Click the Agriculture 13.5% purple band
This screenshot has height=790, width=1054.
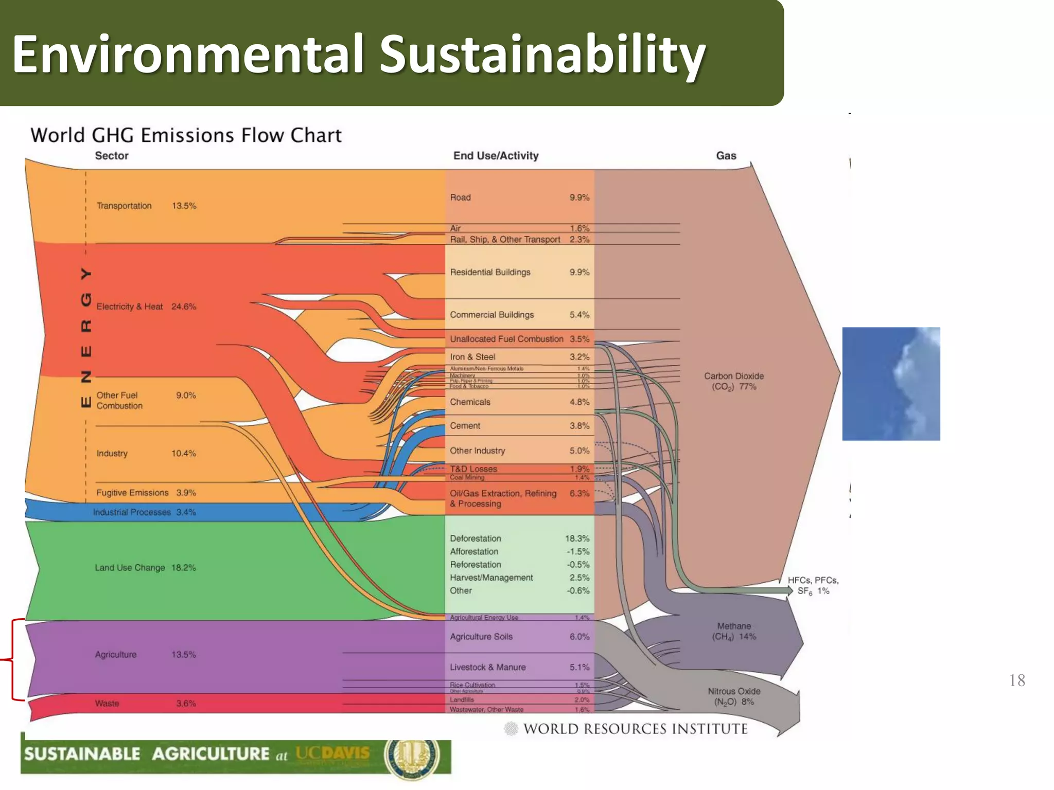point(146,655)
